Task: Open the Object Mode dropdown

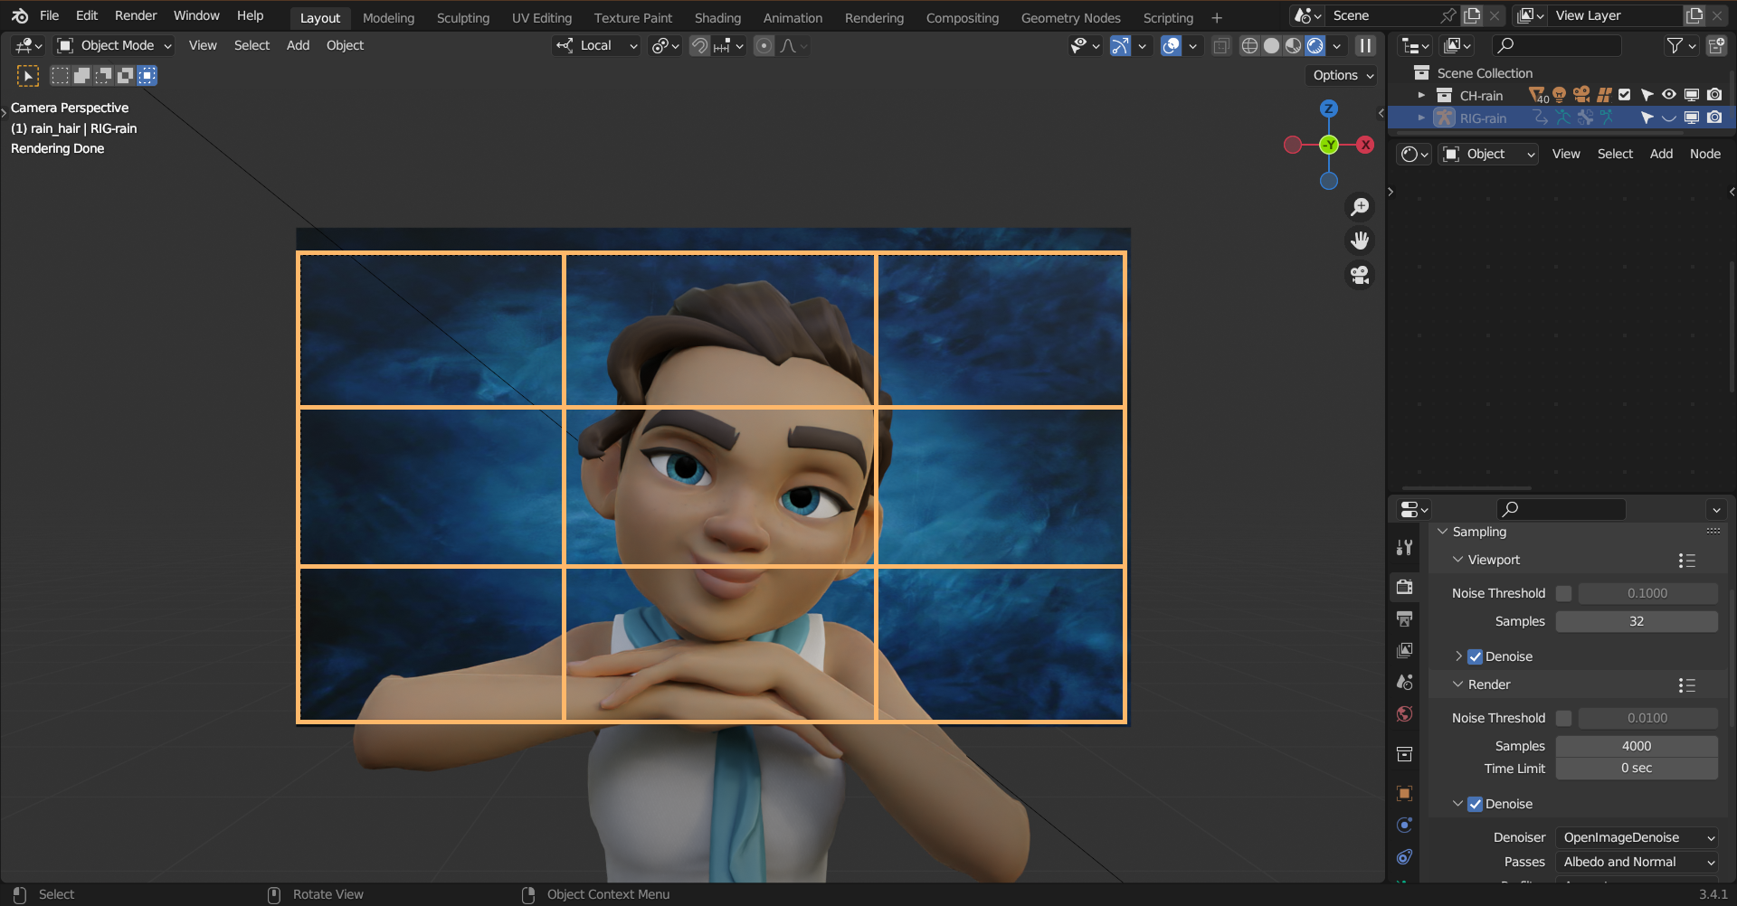Action: pyautogui.click(x=114, y=45)
